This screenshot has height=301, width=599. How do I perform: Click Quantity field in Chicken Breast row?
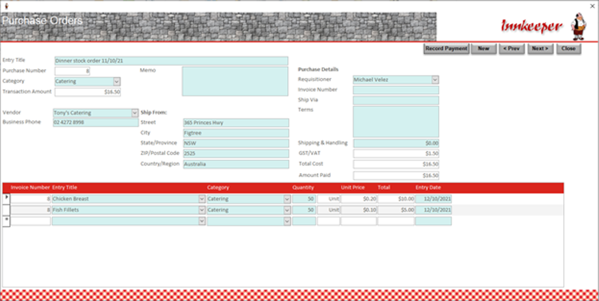pos(304,199)
